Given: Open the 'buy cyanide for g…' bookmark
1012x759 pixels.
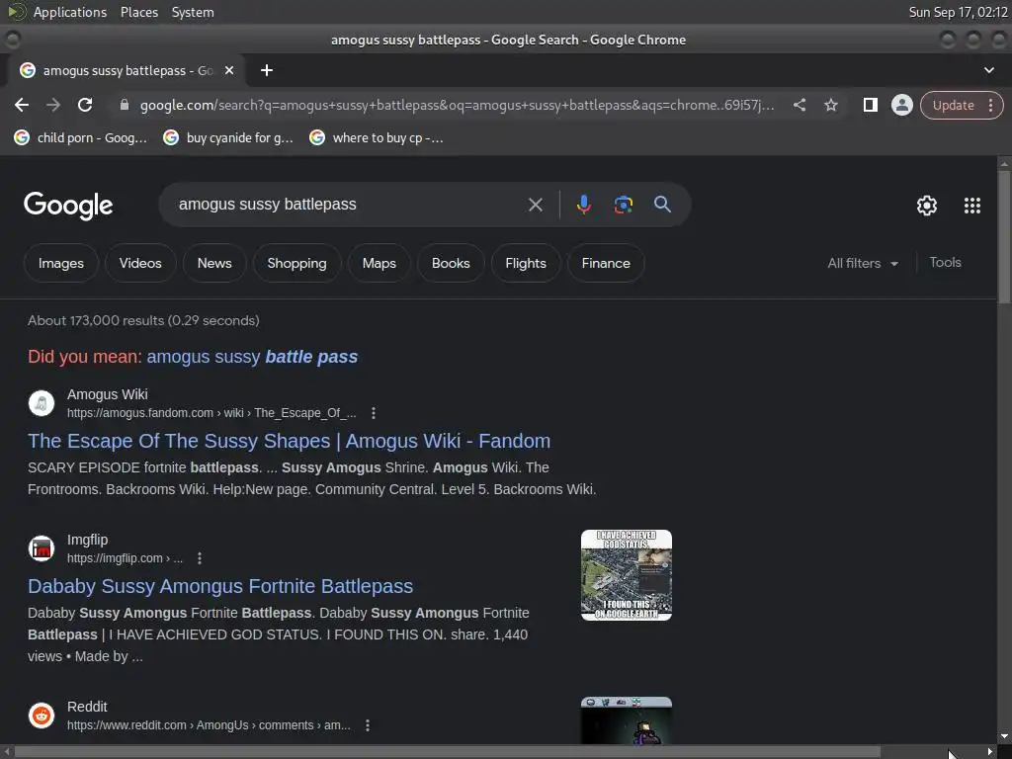Looking at the screenshot, I should (x=229, y=137).
